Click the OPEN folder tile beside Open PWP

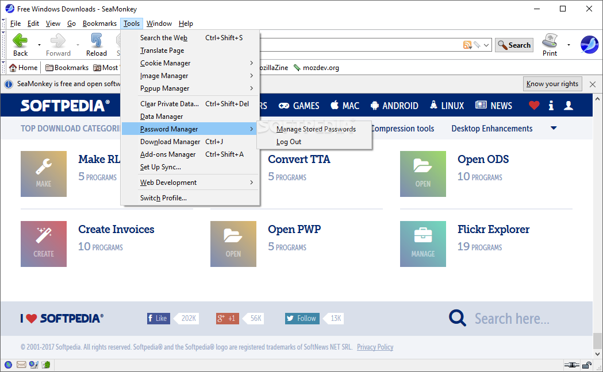coord(233,244)
